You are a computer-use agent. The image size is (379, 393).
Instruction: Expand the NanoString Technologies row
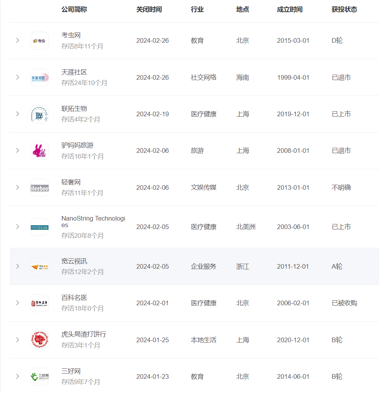point(18,227)
